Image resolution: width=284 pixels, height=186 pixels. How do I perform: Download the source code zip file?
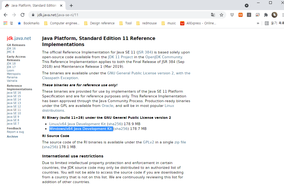[x=180, y=142]
